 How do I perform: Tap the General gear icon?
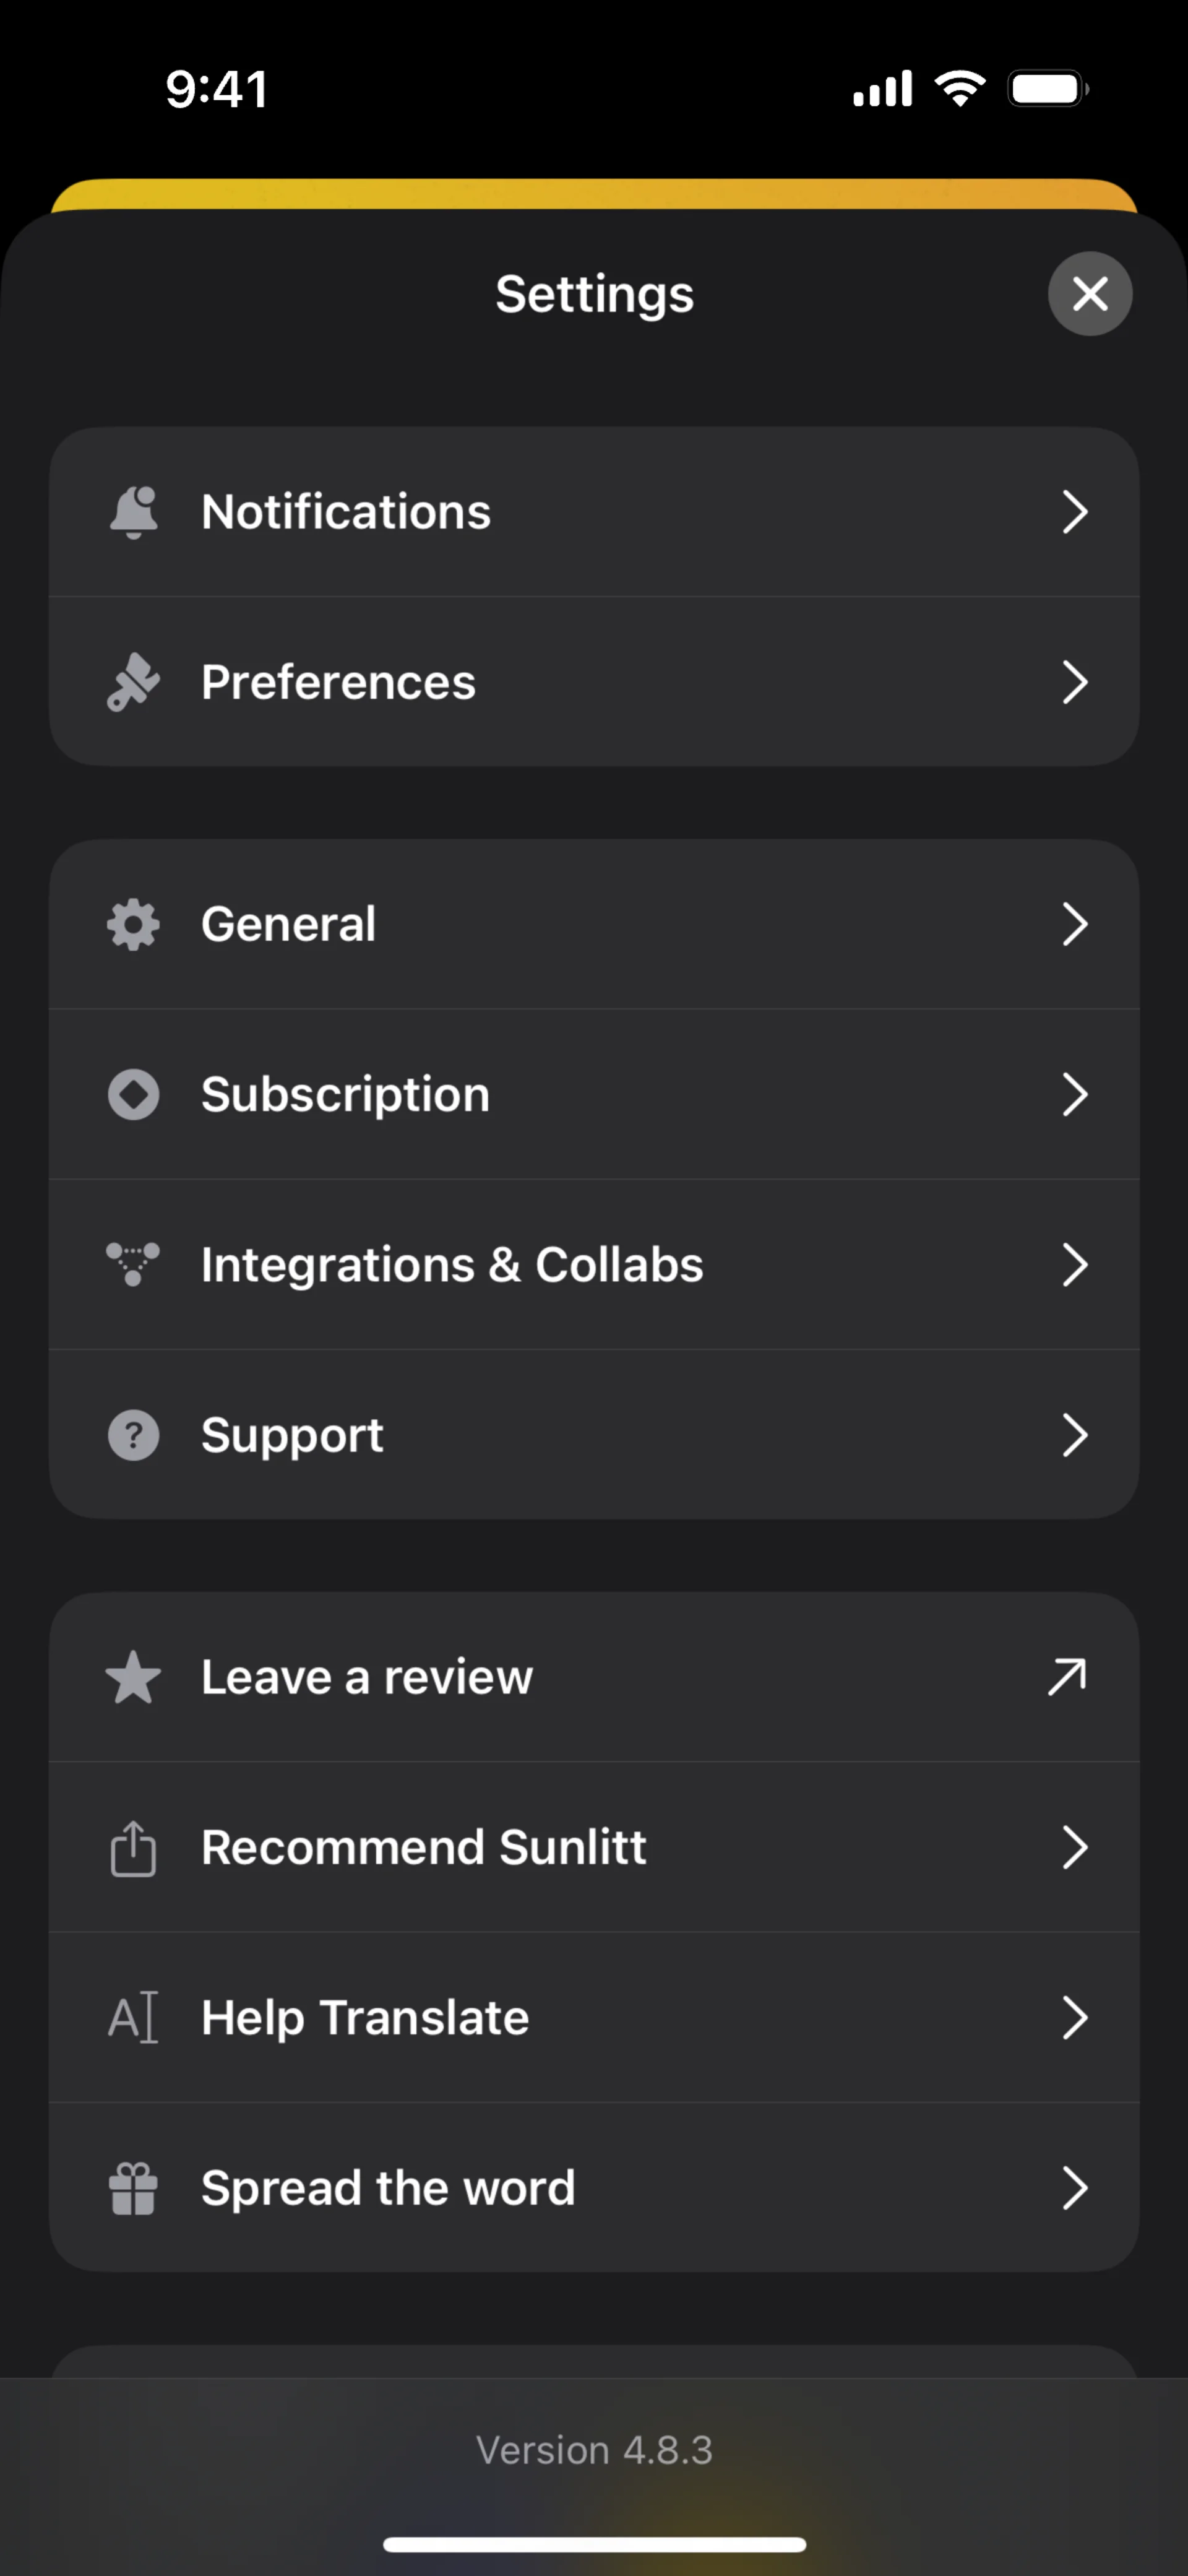(x=133, y=924)
